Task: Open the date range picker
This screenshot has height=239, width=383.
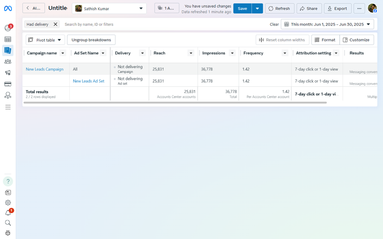Action: tap(327, 24)
